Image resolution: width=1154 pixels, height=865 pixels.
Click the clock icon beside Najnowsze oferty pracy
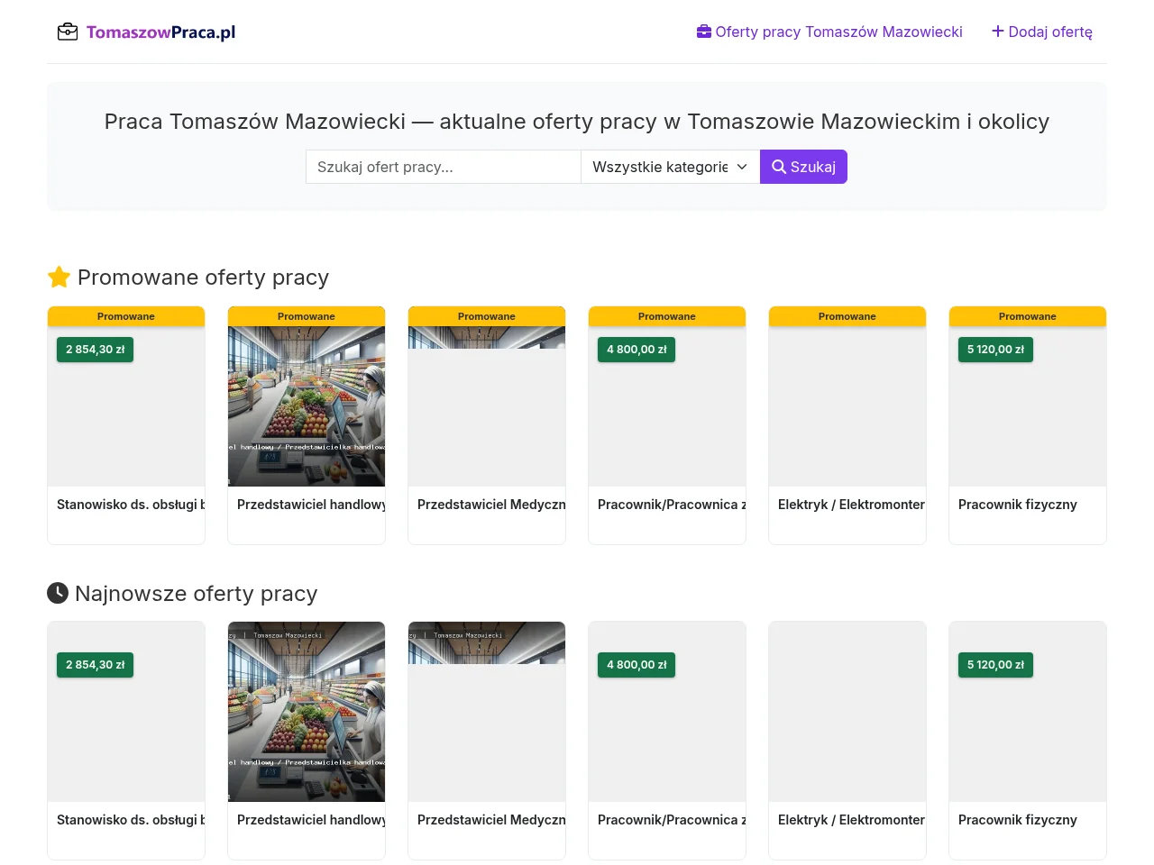(58, 593)
